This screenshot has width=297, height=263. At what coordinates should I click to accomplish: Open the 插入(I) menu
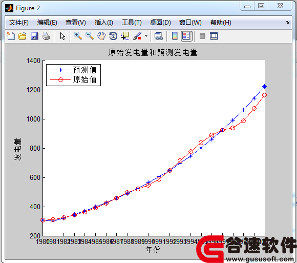click(104, 23)
